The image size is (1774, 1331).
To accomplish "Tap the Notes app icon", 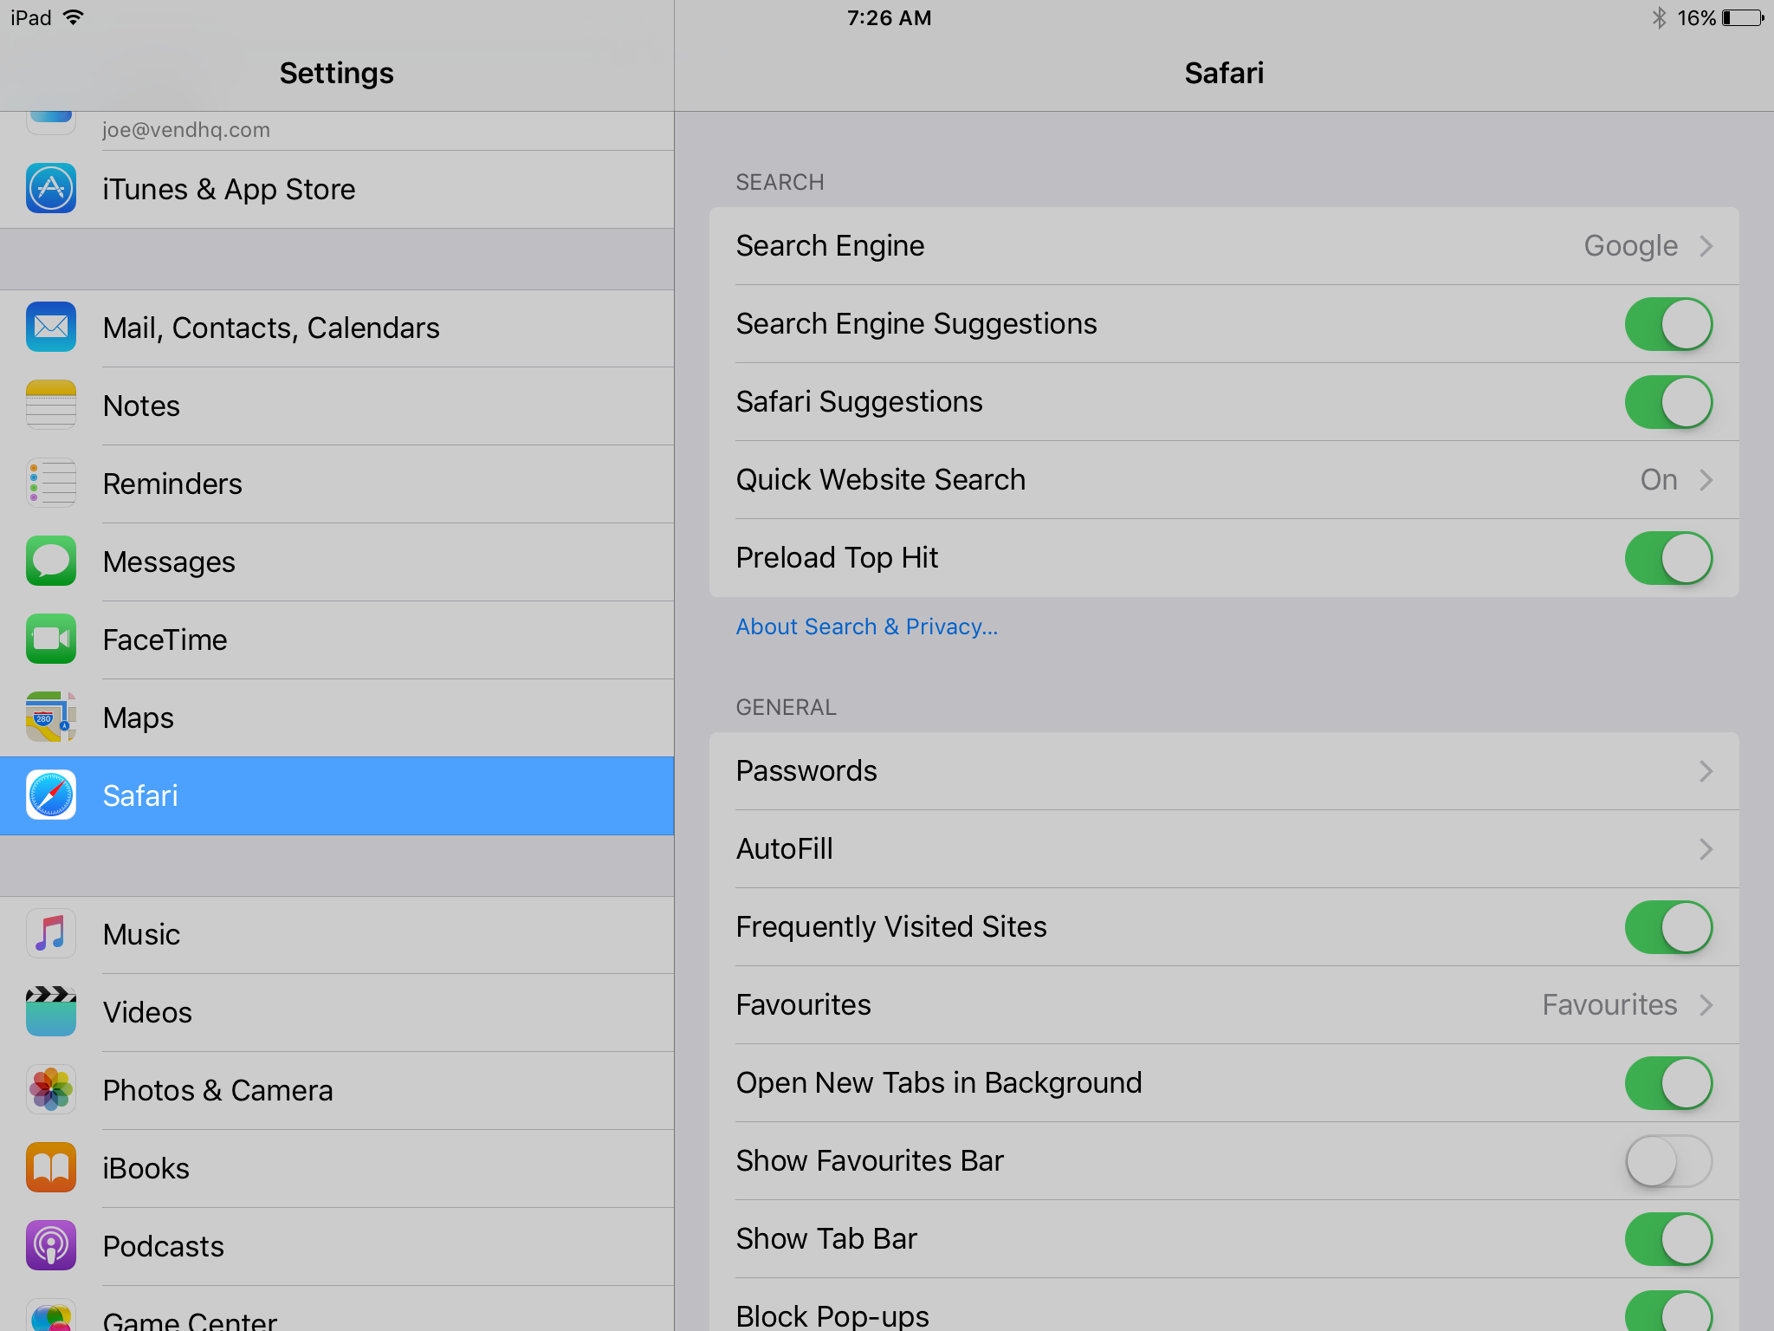I will tap(51, 406).
